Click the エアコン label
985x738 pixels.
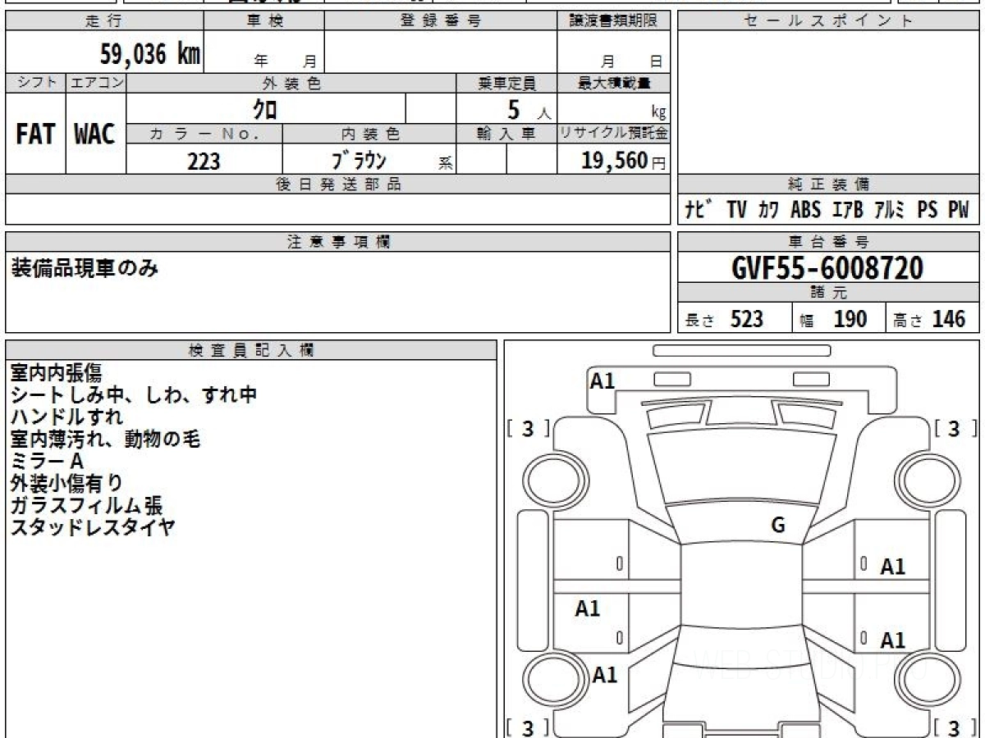[x=96, y=83]
